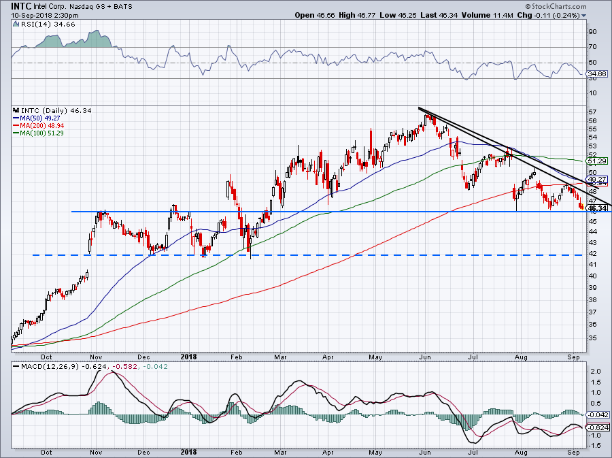This screenshot has height=458, width=612.
Task: Click the 90 label on RSI axis
Action: coord(592,31)
